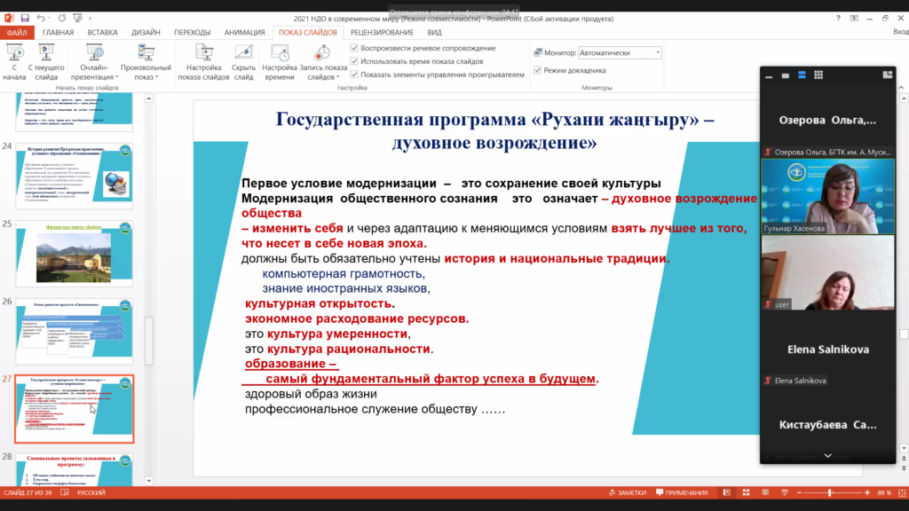Toggle Использовать время показа слайдов checkbox
Screen dimensions: 909x511
(x=354, y=61)
